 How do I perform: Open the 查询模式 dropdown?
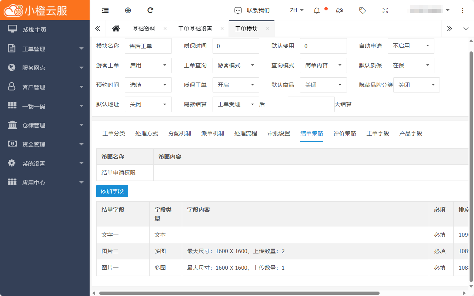pos(323,65)
